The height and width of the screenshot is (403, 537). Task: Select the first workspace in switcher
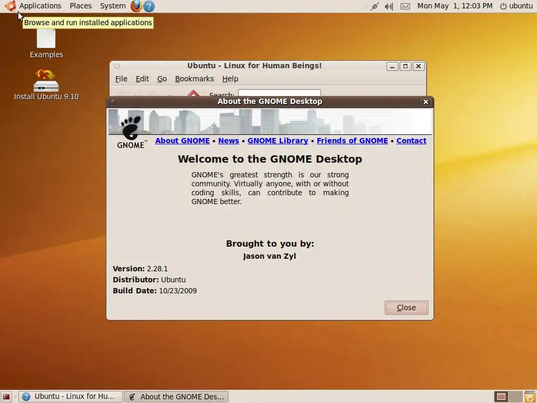[x=501, y=397]
